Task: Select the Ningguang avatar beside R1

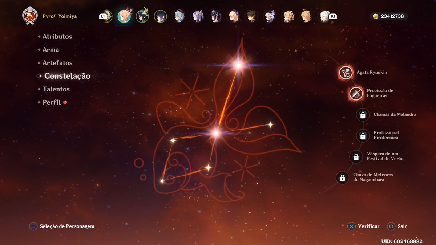Action: [x=323, y=16]
